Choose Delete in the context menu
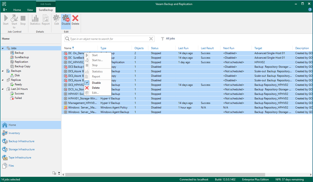This screenshot has height=182, width=313. pyautogui.click(x=98, y=88)
